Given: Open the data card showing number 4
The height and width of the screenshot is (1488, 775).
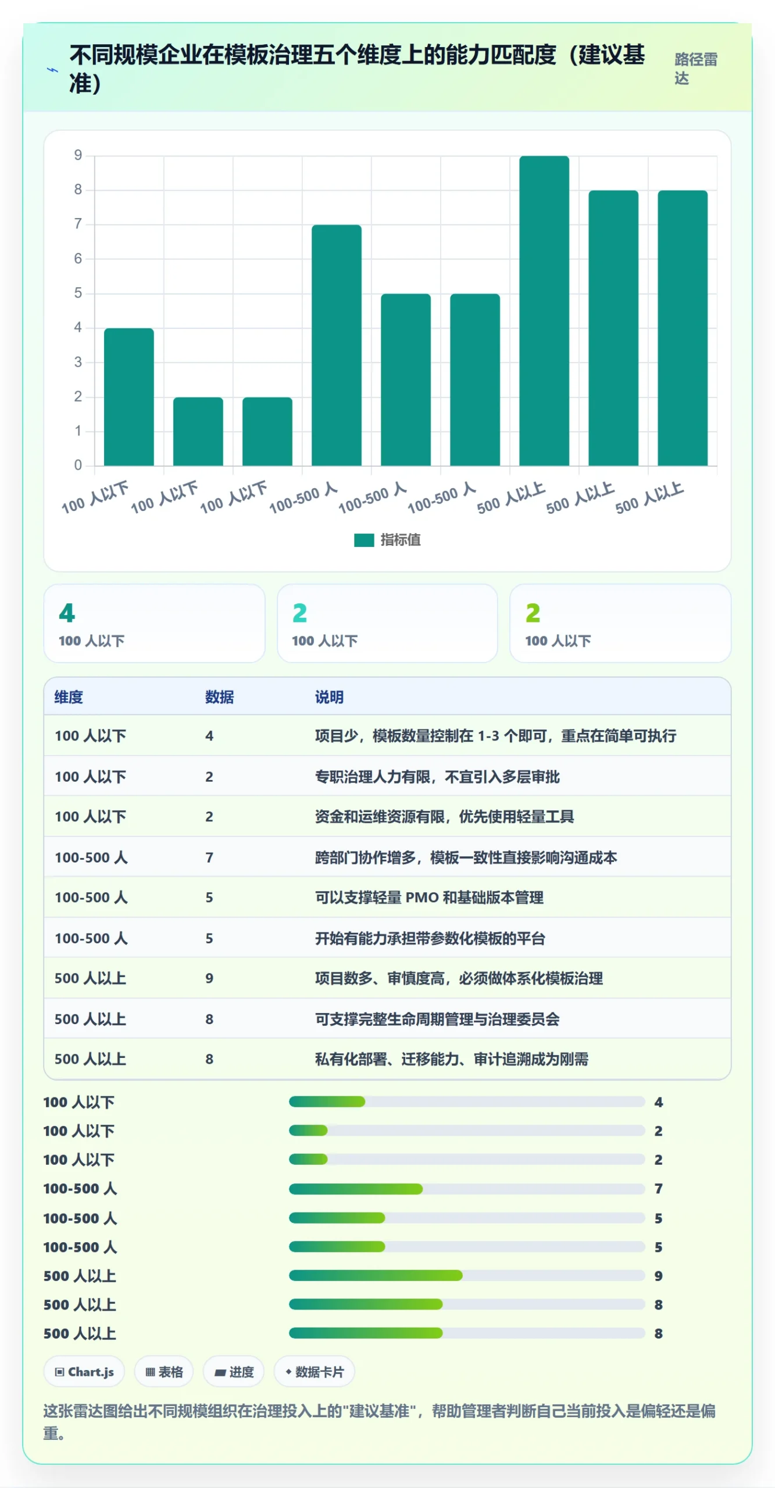Looking at the screenshot, I should point(155,623).
